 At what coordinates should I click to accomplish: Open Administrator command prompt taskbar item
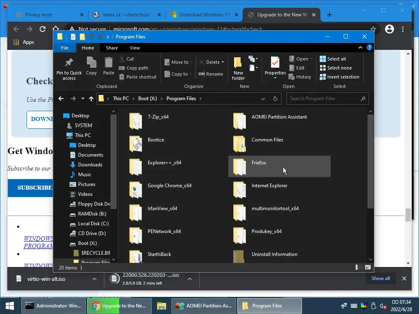click(53, 306)
